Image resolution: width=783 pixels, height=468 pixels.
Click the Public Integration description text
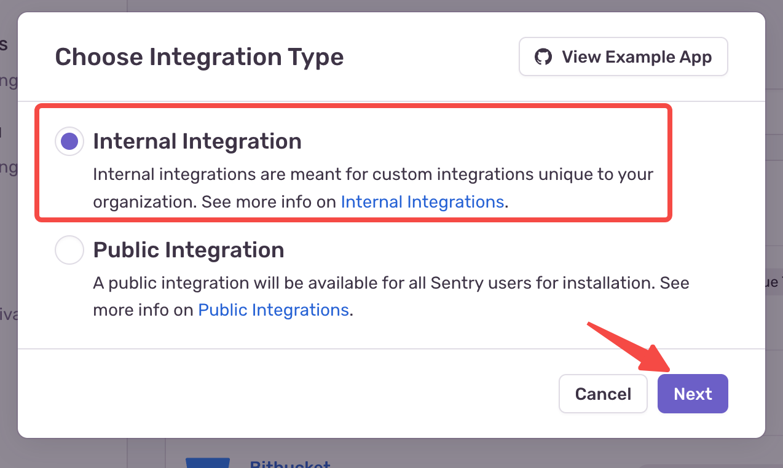click(391, 283)
